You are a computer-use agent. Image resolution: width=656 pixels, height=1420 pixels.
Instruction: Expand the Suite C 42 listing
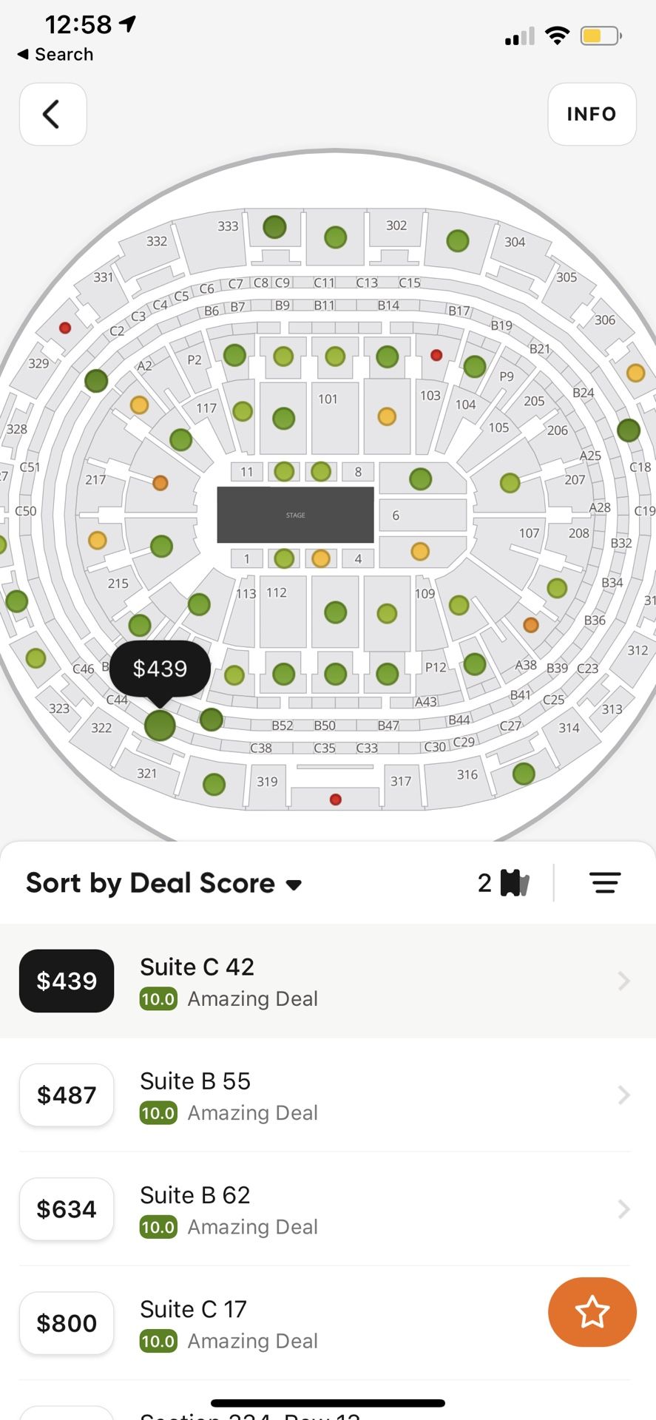pyautogui.click(x=328, y=981)
